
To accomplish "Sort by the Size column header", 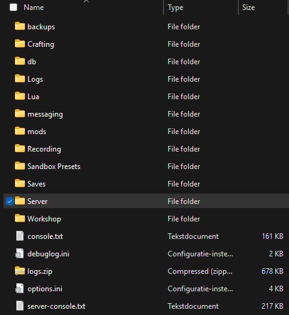I will click(249, 7).
